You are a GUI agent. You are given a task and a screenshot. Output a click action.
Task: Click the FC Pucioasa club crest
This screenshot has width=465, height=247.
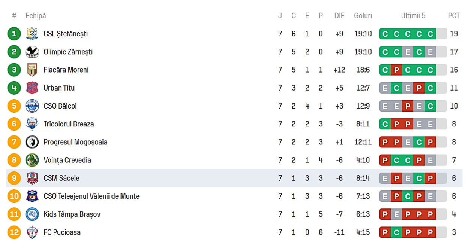pos(32,232)
